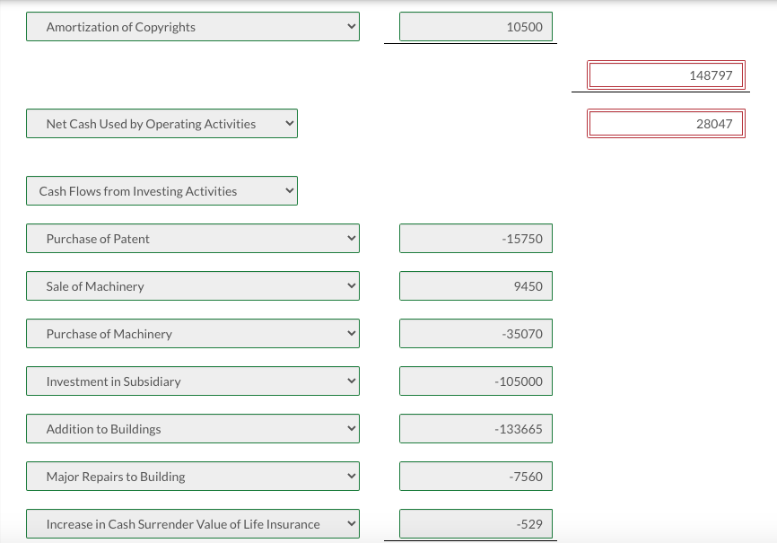Select the amount field showing -35070
Screen dimensions: 777x543
pos(476,334)
